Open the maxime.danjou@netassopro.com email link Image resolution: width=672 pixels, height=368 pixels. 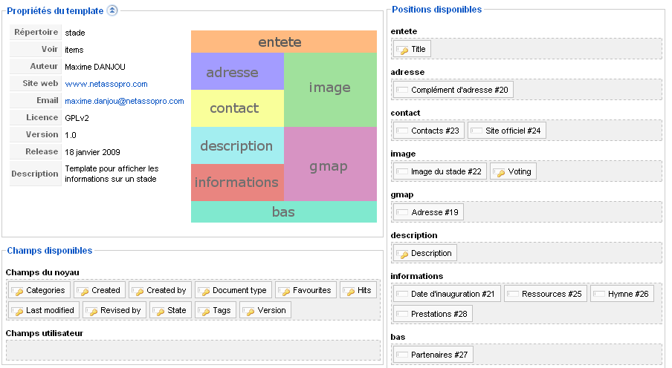click(124, 101)
